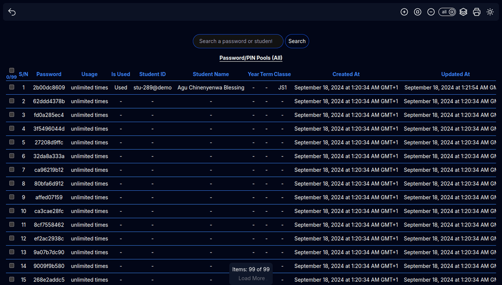This screenshot has height=285, width=502.
Task: Click the back arrow icon
Action: tap(12, 12)
